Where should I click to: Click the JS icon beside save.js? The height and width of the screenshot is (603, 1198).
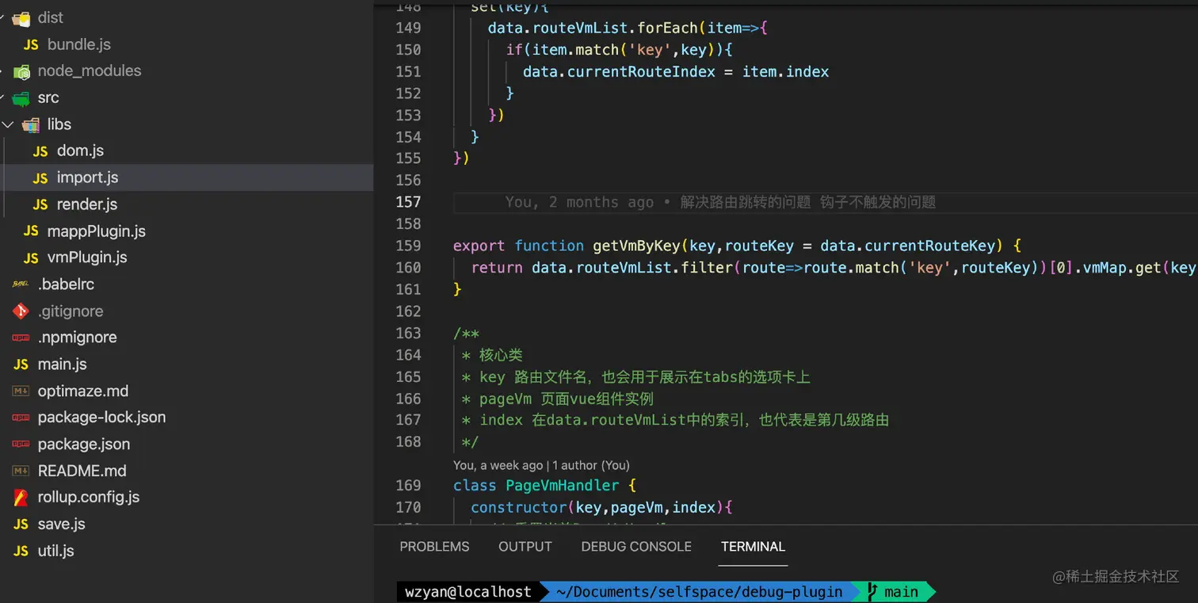coord(21,525)
